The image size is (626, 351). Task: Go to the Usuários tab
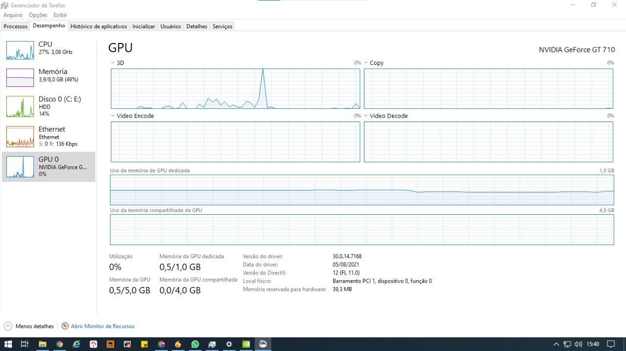tap(171, 26)
